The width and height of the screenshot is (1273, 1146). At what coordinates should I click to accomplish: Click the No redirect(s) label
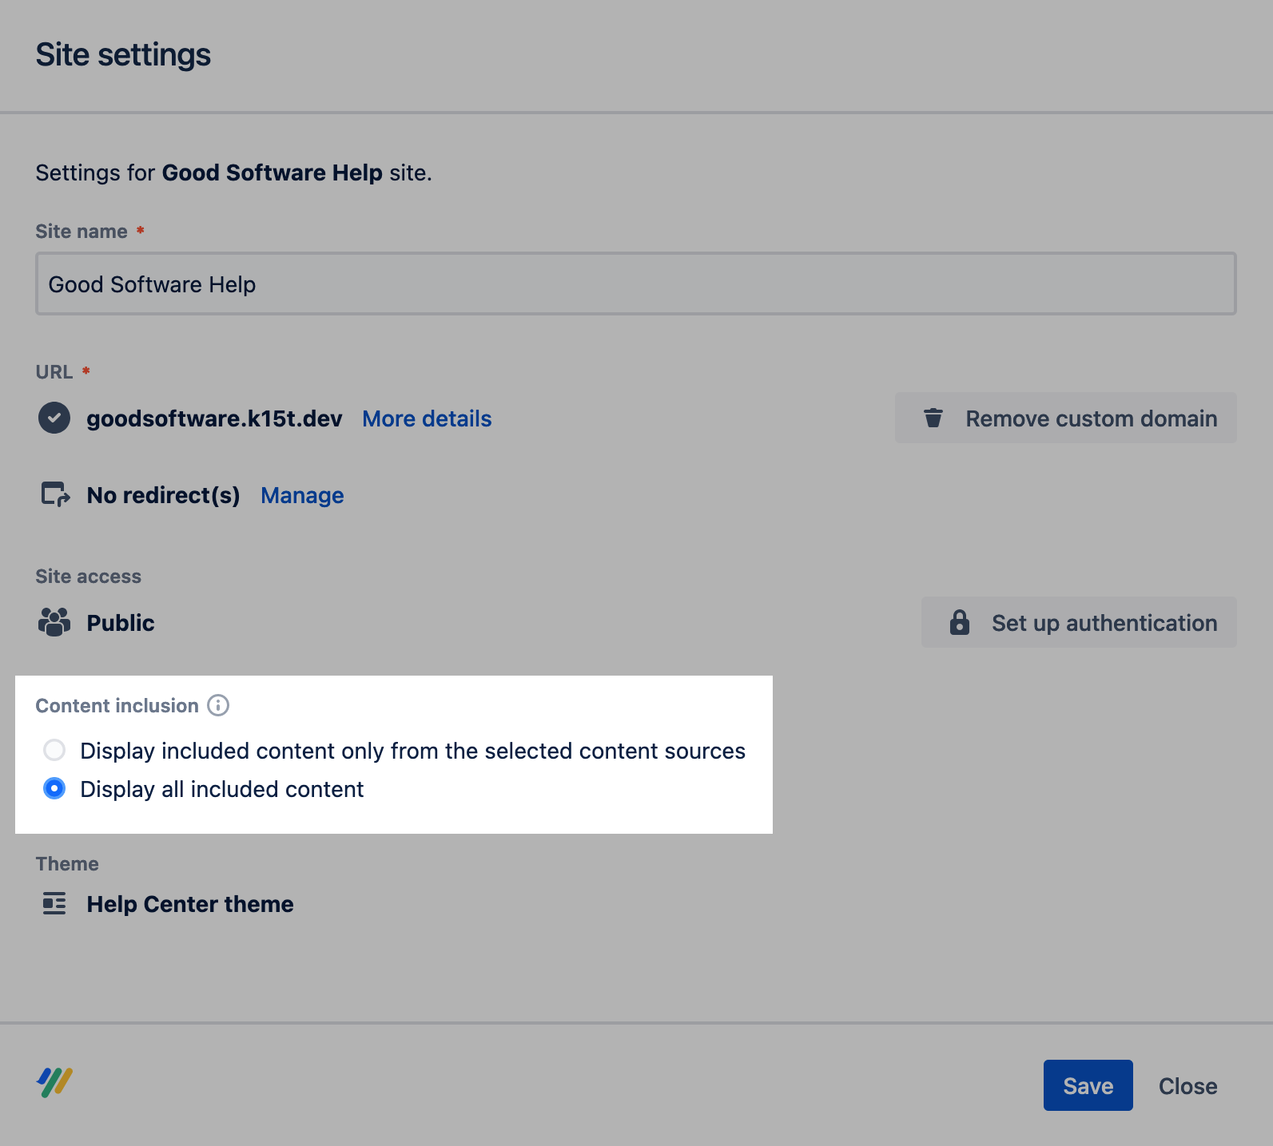pyautogui.click(x=163, y=495)
